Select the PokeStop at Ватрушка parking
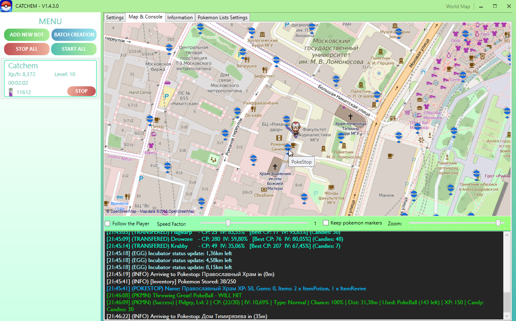Screen dimensions: 516x321 coord(243,53)
